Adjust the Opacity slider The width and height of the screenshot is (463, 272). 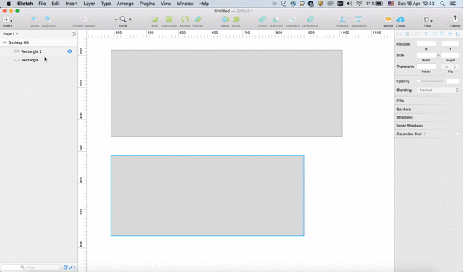[430, 81]
